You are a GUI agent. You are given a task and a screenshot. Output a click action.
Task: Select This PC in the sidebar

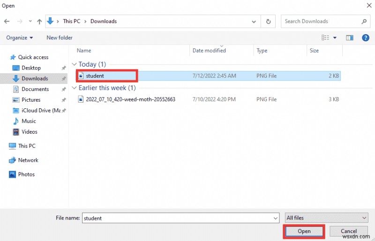[27, 146]
